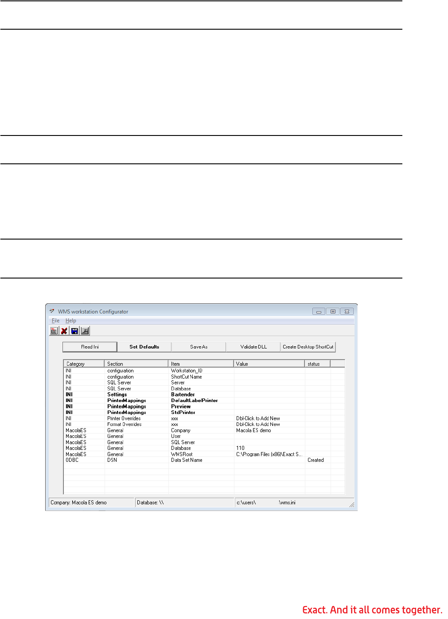Click Create Desktop ShortCut button

click(308, 347)
